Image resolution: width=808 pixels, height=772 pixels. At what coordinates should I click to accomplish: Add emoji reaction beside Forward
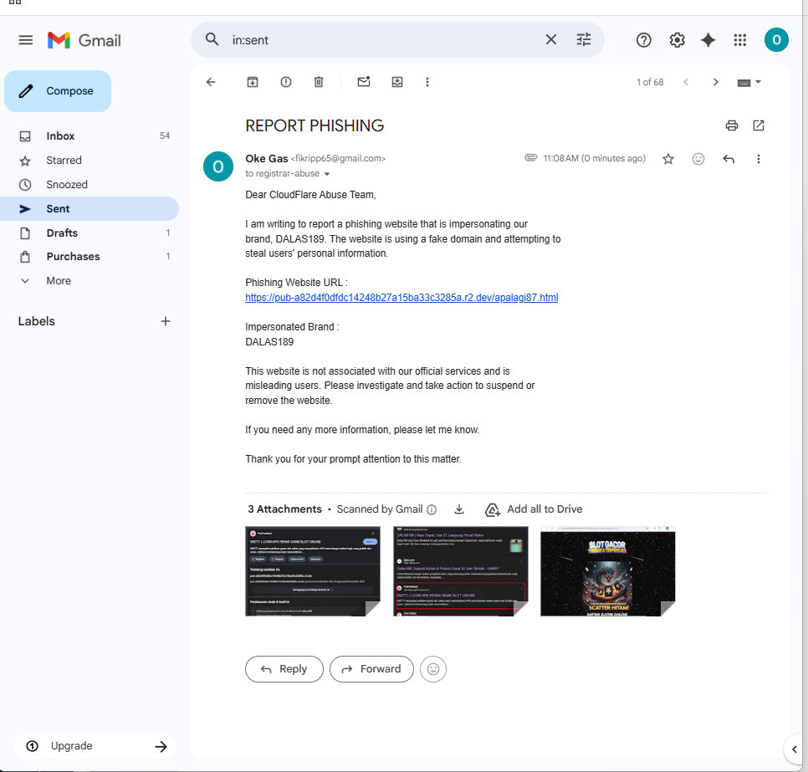click(x=433, y=669)
